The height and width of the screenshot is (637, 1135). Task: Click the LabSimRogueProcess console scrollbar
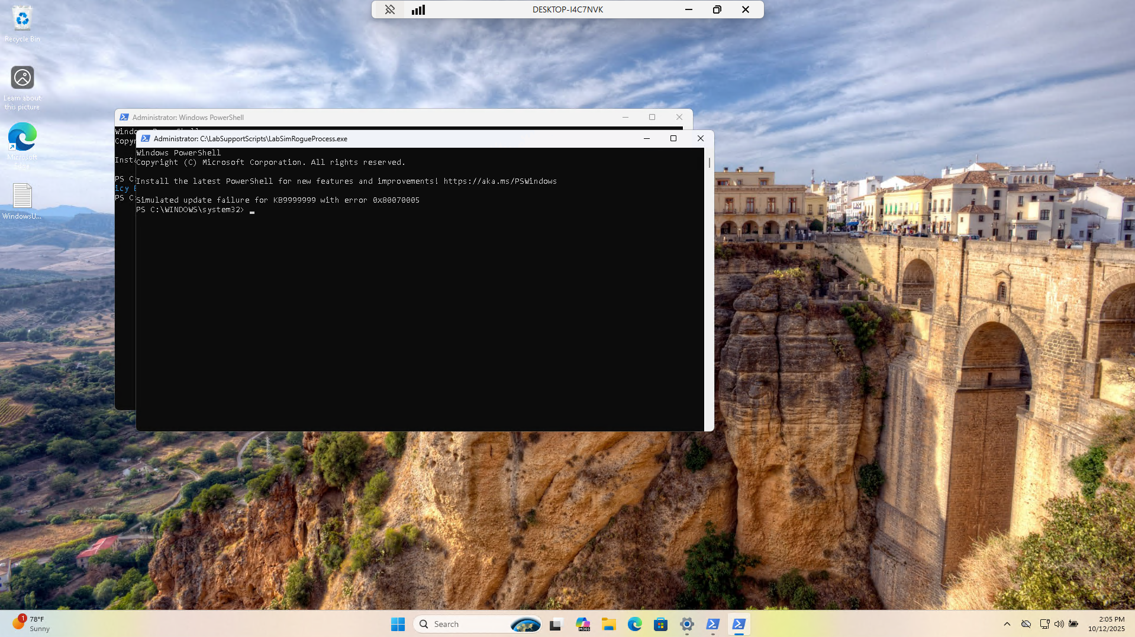click(709, 162)
